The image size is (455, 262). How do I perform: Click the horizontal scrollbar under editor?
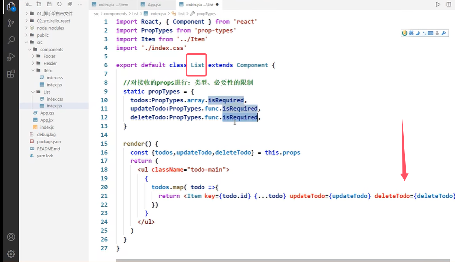click(283, 260)
